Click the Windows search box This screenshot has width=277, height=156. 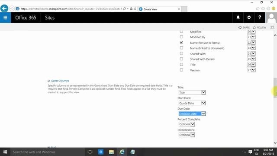(47, 152)
